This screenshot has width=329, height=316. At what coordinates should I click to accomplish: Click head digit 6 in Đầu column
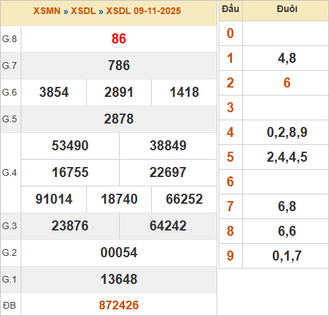230,182
